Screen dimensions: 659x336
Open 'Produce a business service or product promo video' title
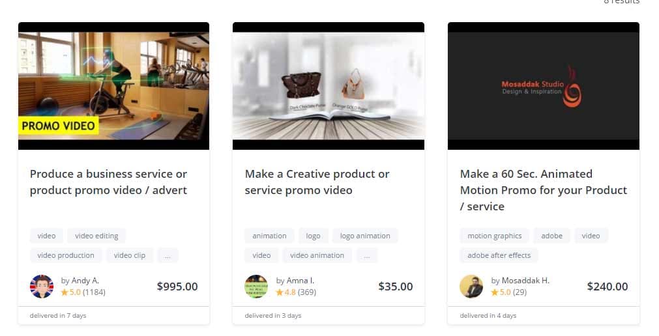click(108, 182)
